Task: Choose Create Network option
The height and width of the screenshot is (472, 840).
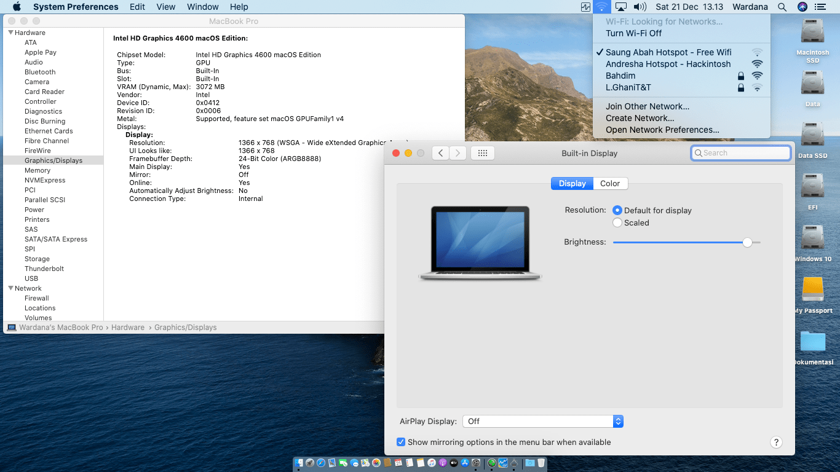Action: pos(681,118)
